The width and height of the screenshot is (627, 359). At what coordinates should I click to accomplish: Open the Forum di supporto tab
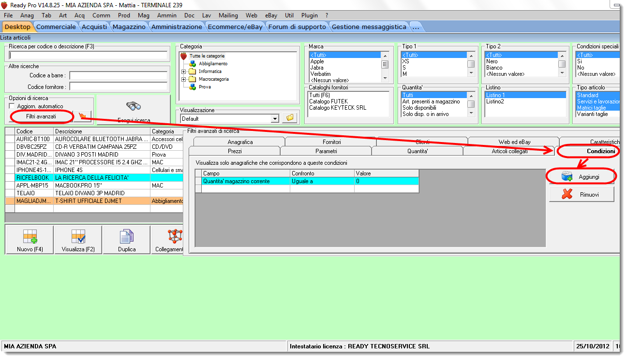[x=297, y=27]
